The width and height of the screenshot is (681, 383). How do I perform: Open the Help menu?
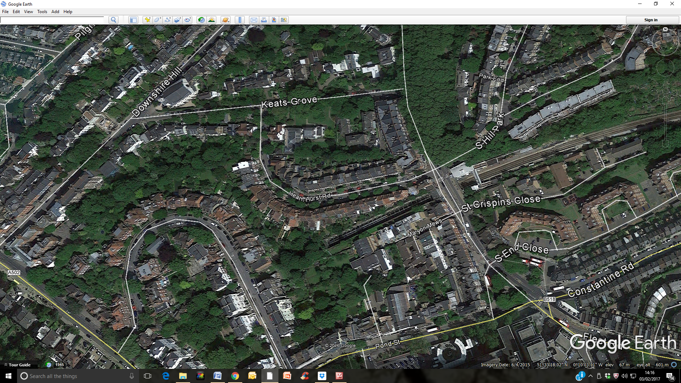(68, 12)
